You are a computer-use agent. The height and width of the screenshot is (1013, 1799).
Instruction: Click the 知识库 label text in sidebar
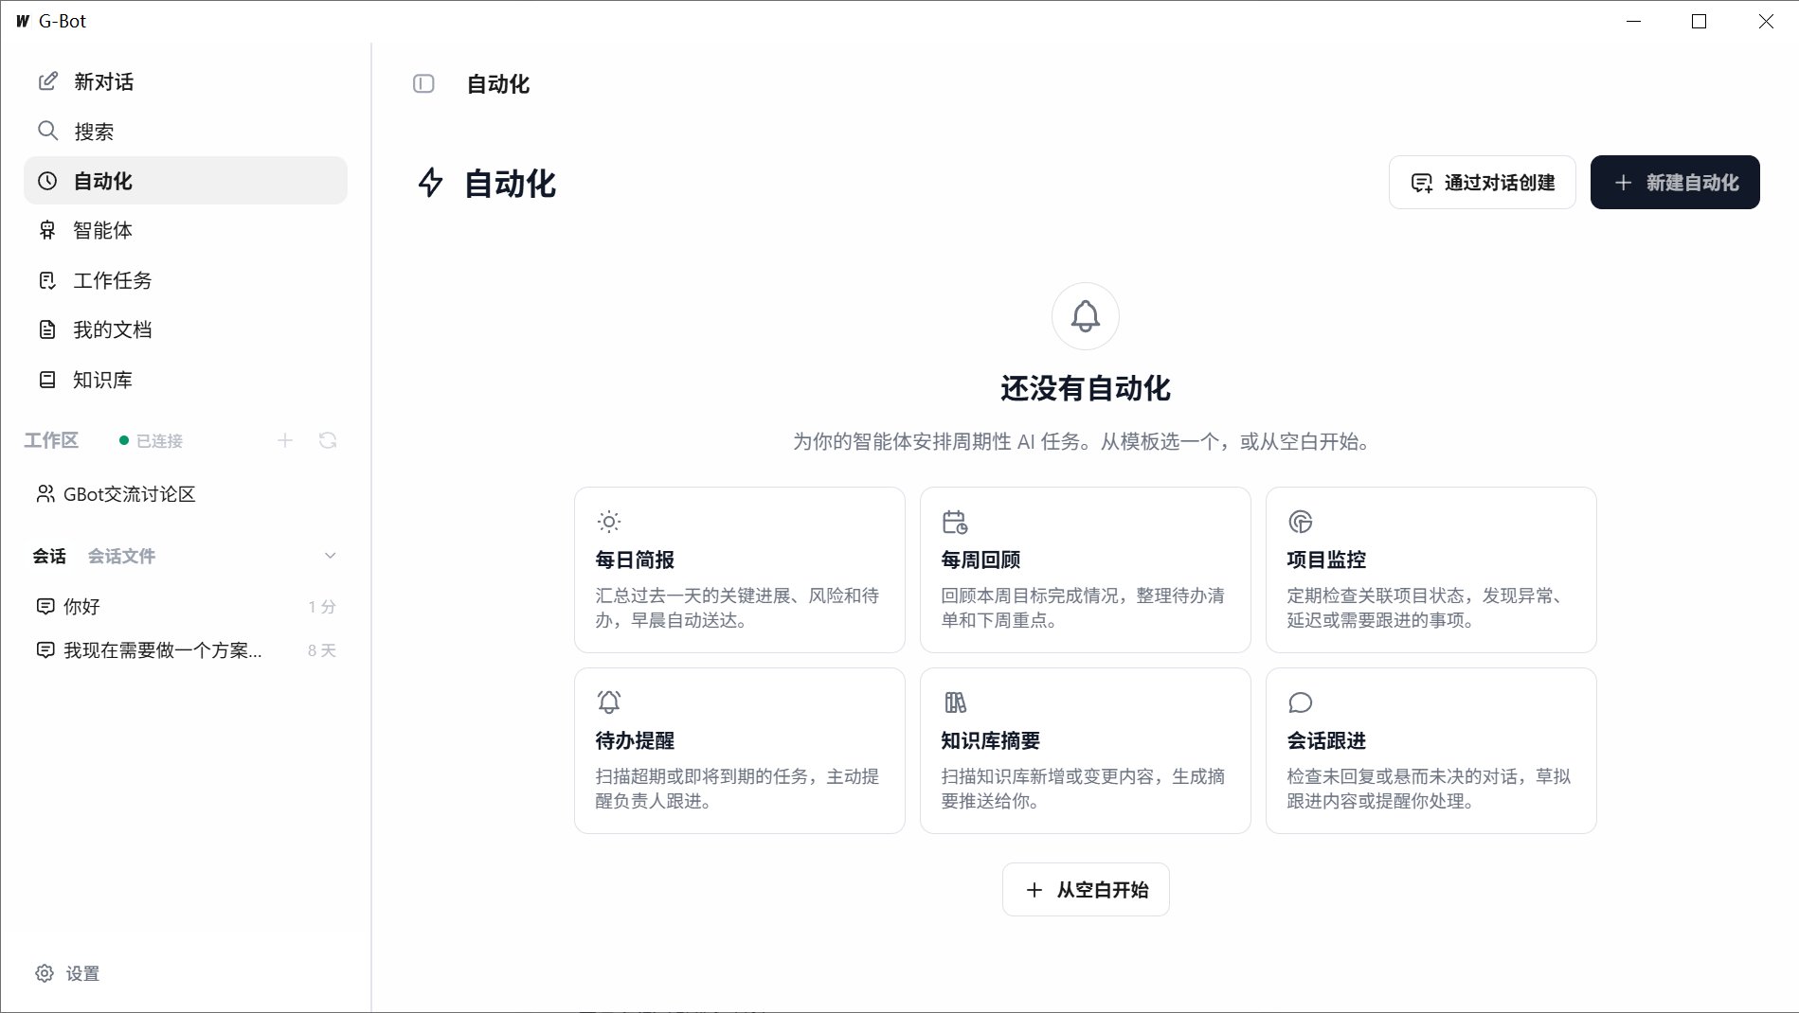103,381
